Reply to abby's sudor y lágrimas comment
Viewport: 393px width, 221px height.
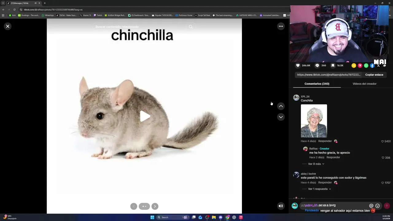[325, 183]
